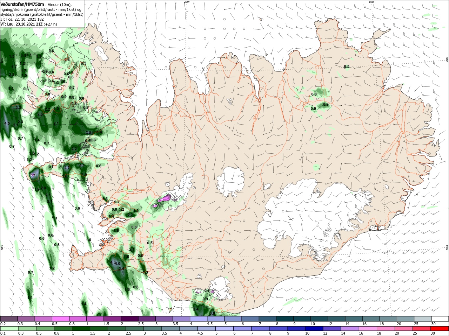Click the teal snow-scale swatch starting at 12

(337, 319)
